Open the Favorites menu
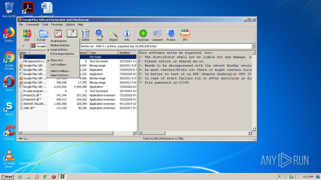The image size is (321, 180). coord(57,24)
